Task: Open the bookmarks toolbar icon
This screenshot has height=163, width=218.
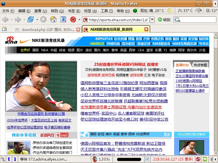Action: coord(63,19)
